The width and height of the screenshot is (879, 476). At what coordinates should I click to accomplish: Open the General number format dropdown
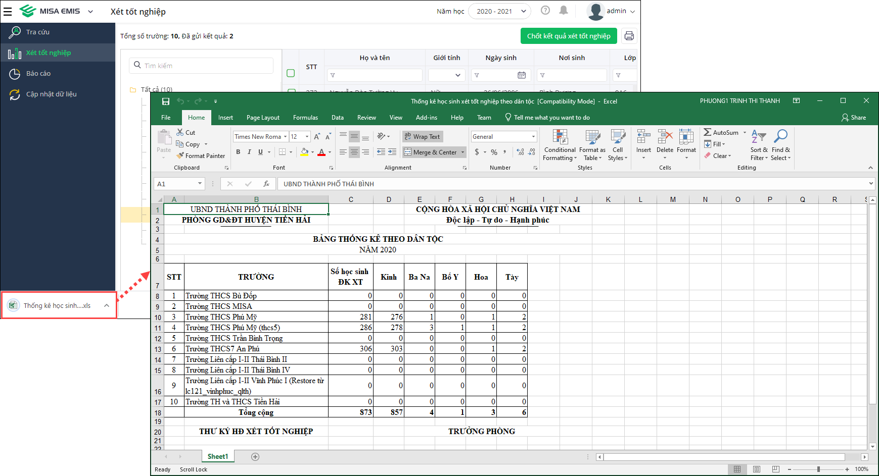click(x=533, y=137)
